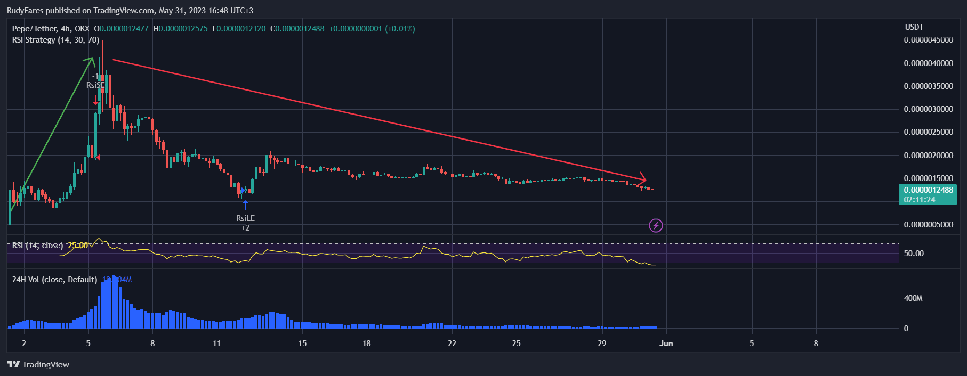Select the red RsiSE down arrow marker

[x=96, y=100]
